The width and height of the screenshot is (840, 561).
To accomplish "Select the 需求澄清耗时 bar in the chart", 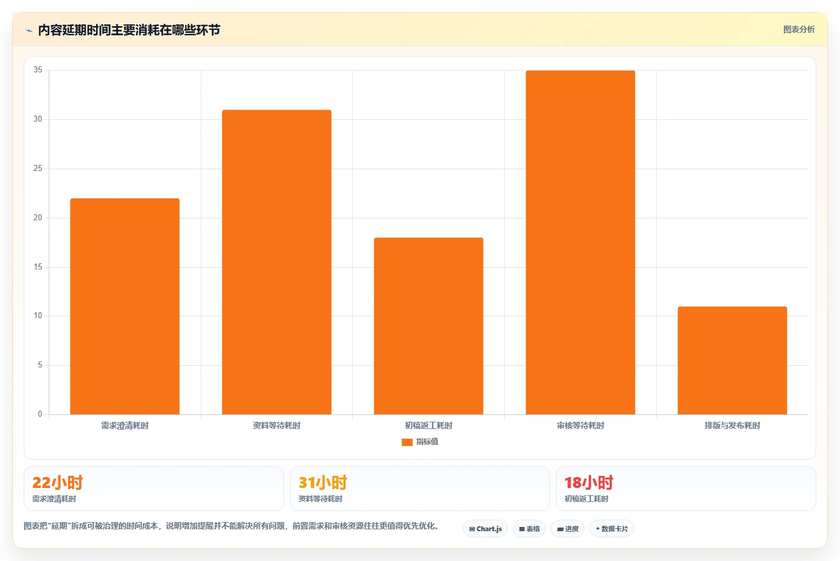I will (x=125, y=307).
